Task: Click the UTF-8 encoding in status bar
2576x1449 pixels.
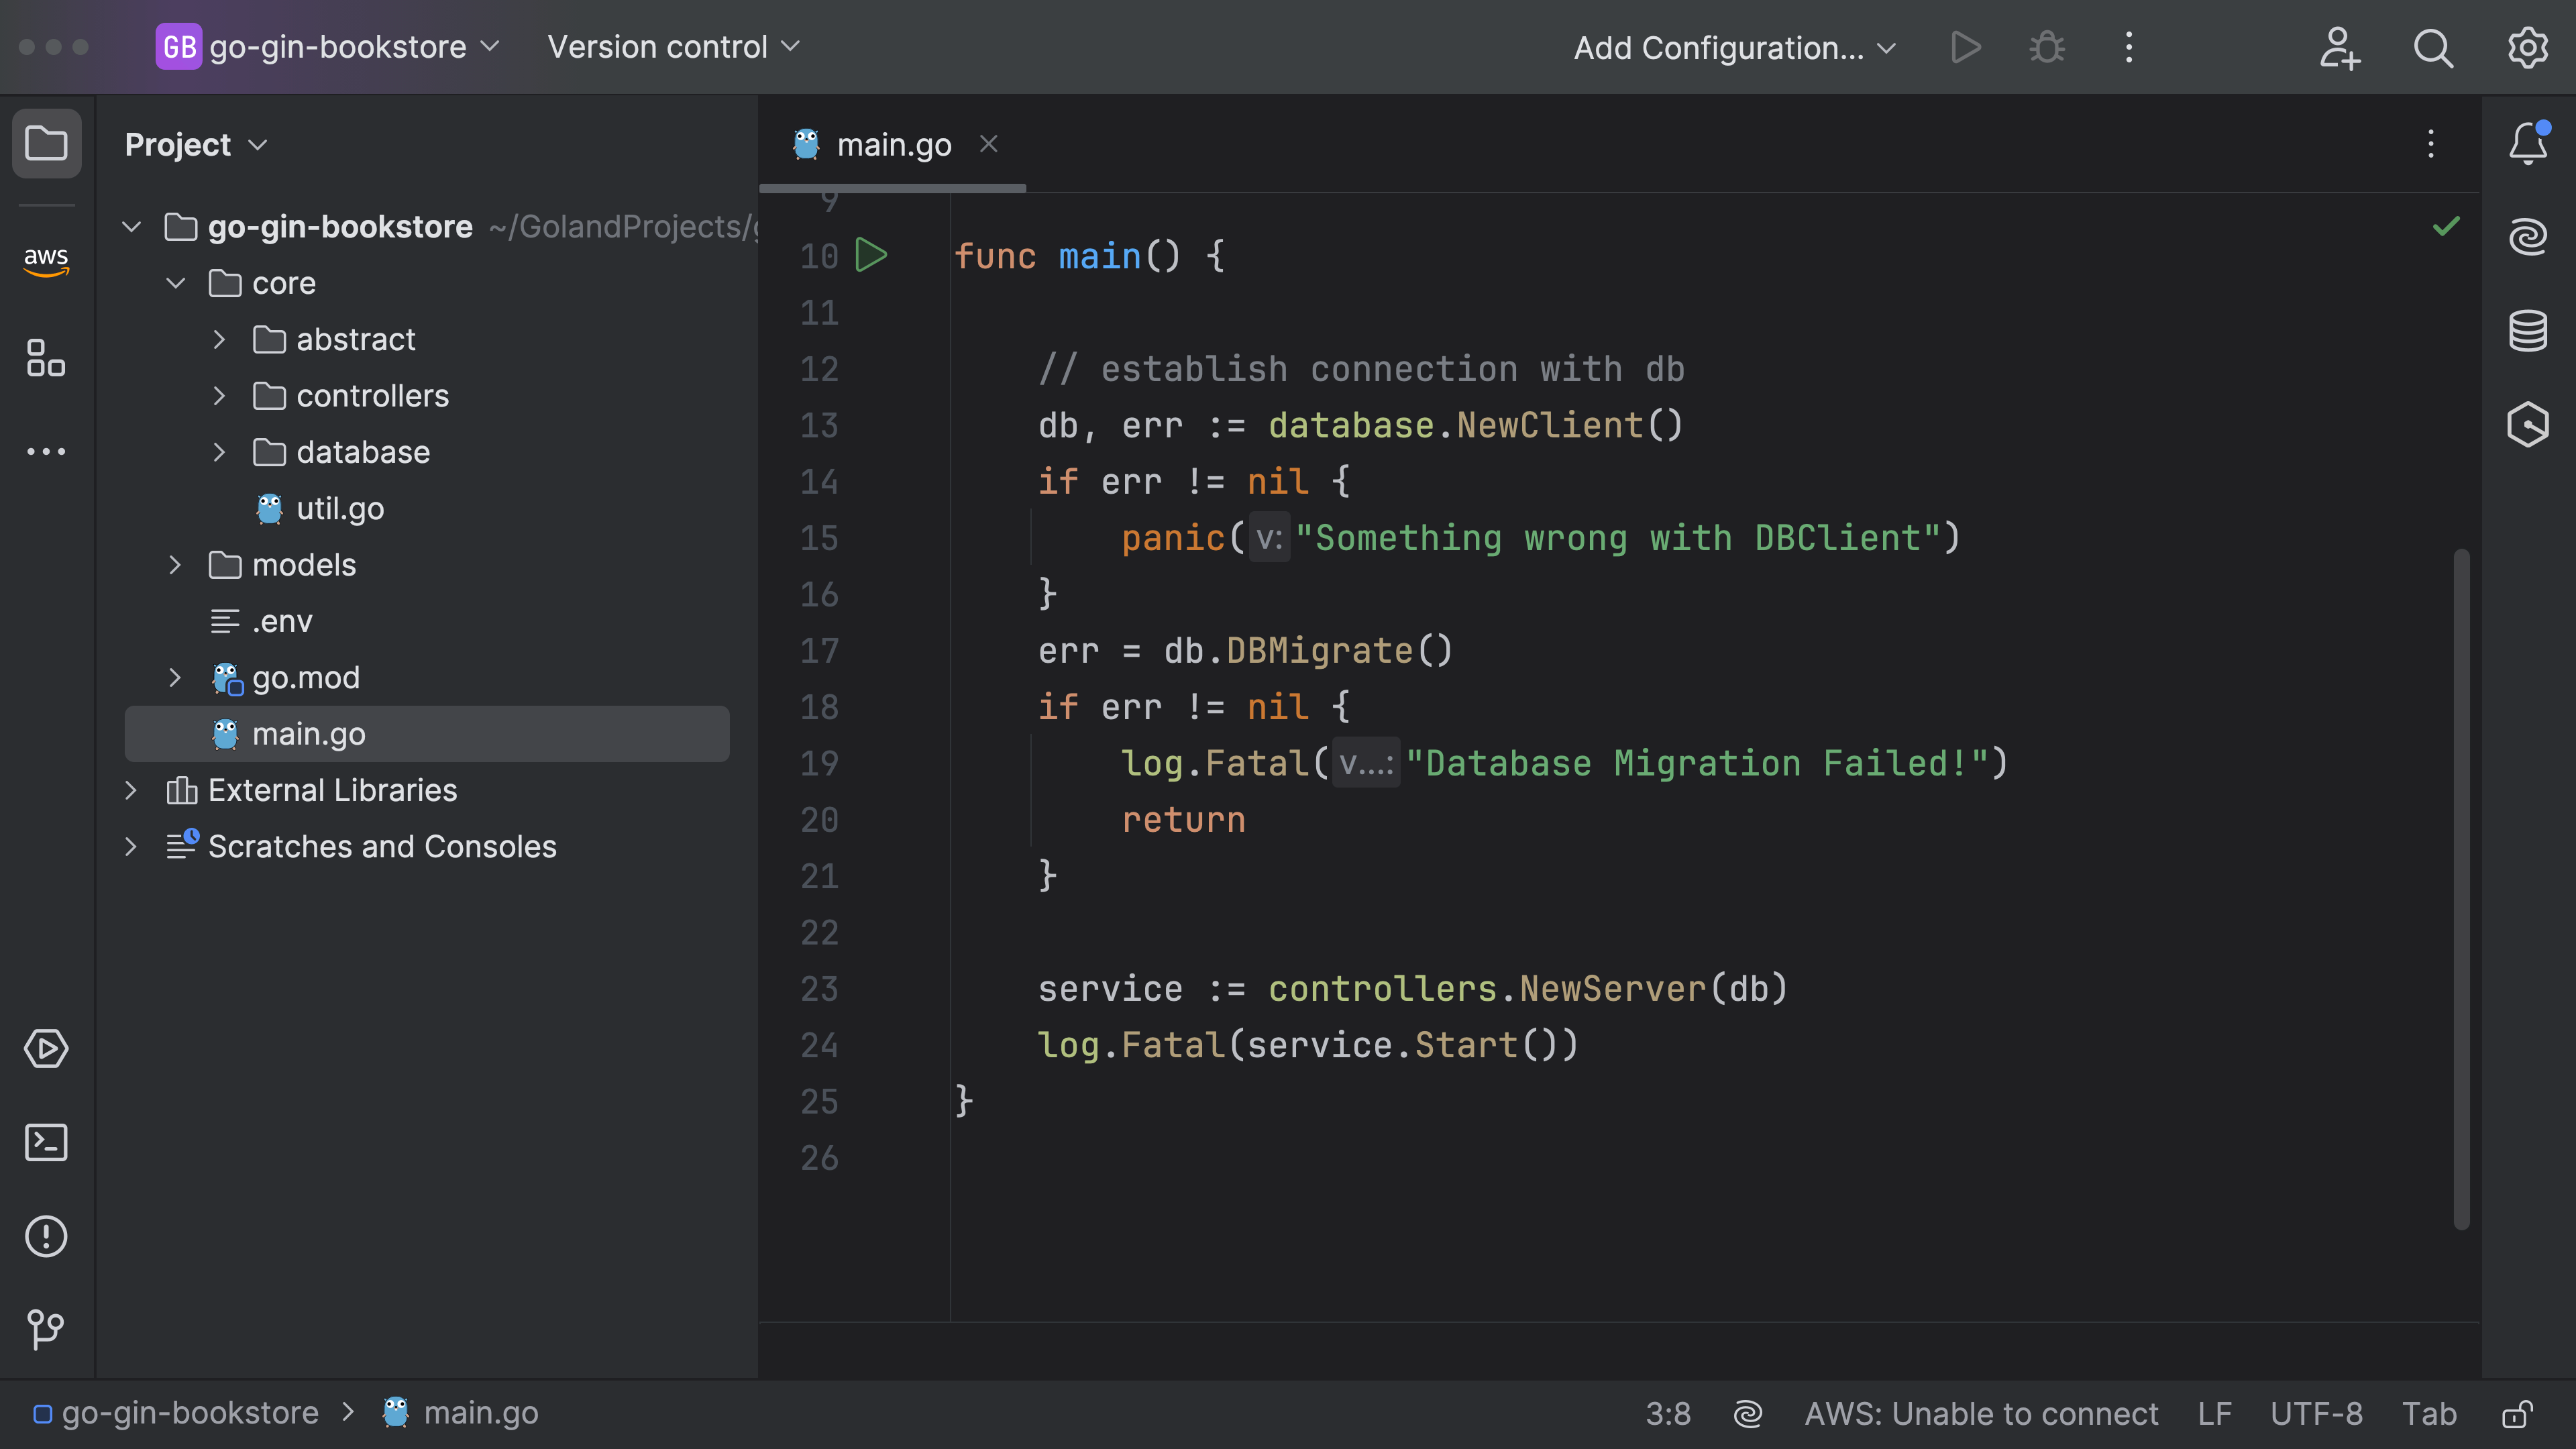Action: point(2316,1414)
